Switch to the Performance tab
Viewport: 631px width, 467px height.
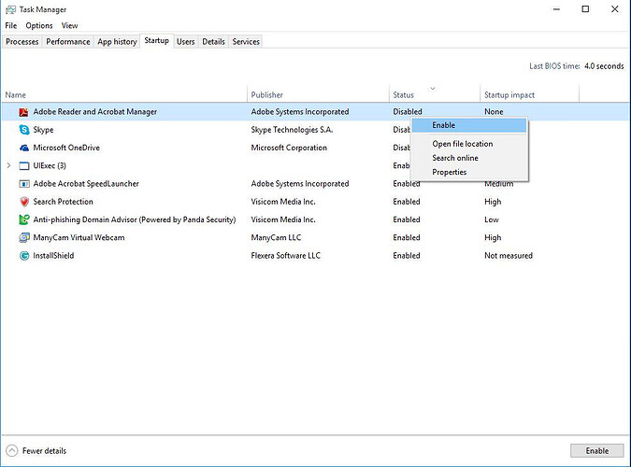coord(68,41)
